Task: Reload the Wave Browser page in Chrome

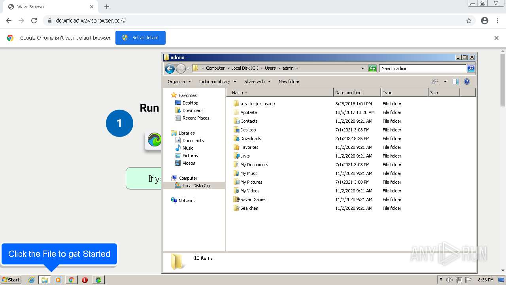Action: pos(34,21)
